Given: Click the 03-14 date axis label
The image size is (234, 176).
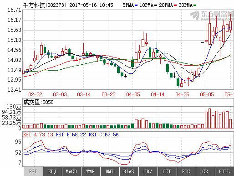Looking at the screenshot, I should 84,94.
